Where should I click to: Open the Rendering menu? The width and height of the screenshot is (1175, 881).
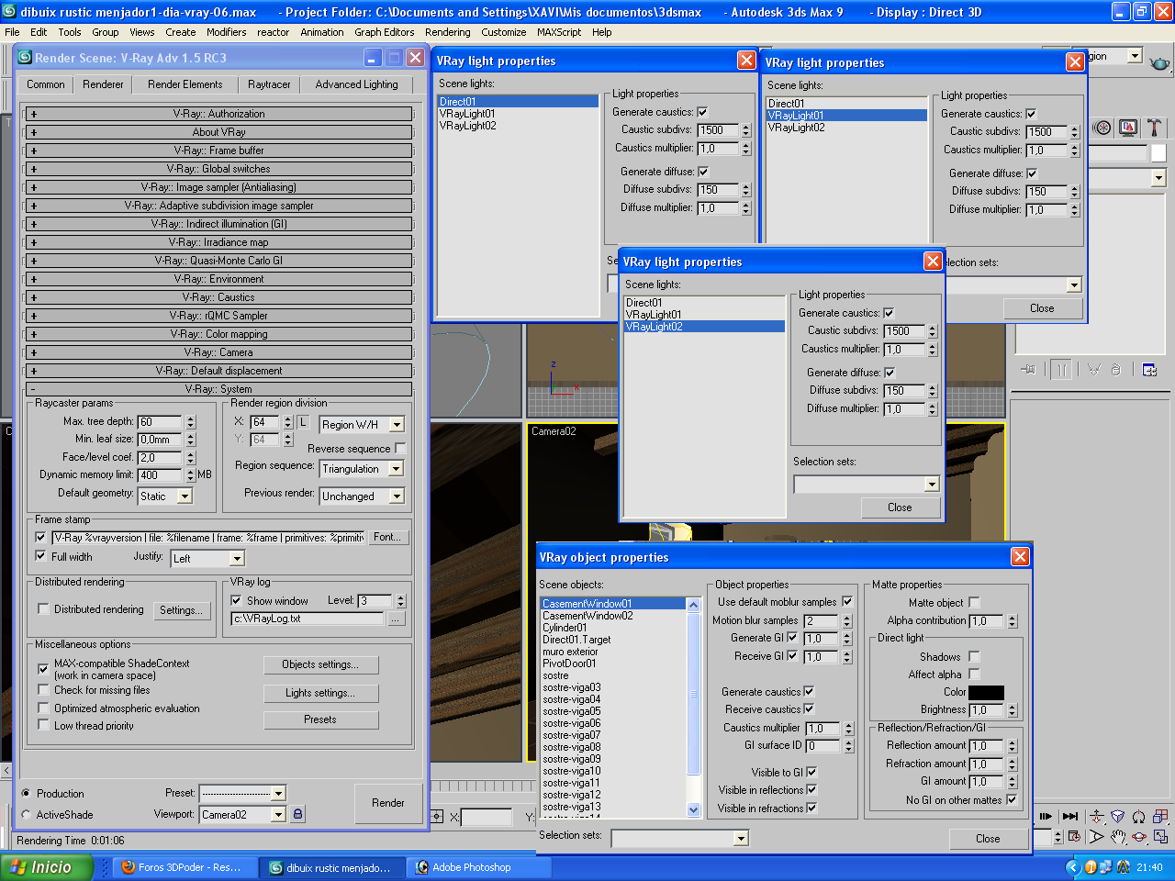pyautogui.click(x=448, y=32)
